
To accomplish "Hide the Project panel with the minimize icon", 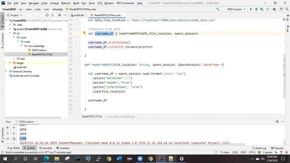I will click(65, 15).
